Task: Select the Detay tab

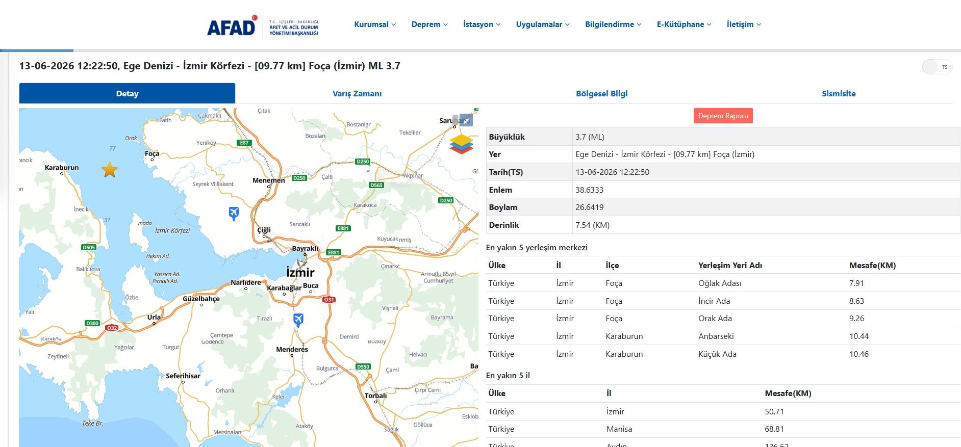Action: click(127, 93)
